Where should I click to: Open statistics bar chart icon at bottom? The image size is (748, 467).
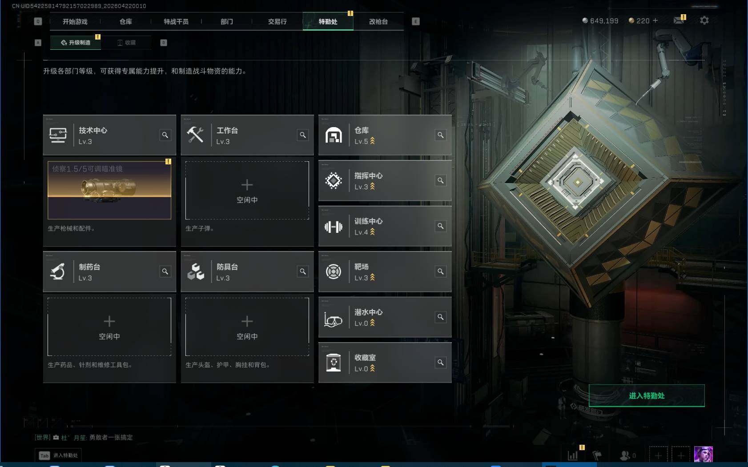pyautogui.click(x=573, y=455)
